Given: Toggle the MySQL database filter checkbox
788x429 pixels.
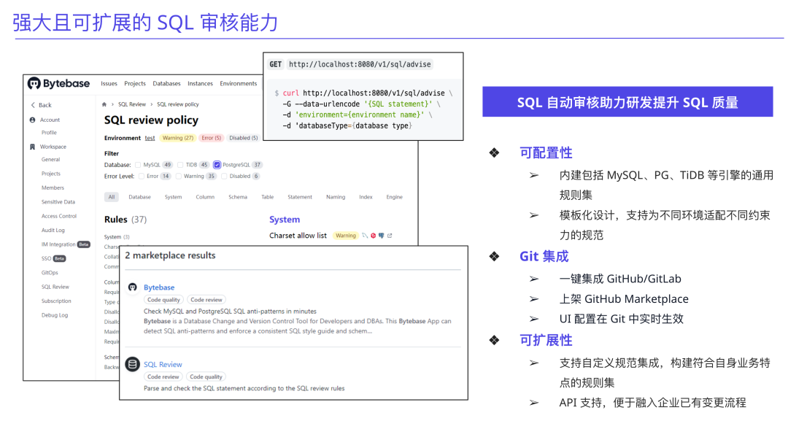Looking at the screenshot, I should pos(138,165).
